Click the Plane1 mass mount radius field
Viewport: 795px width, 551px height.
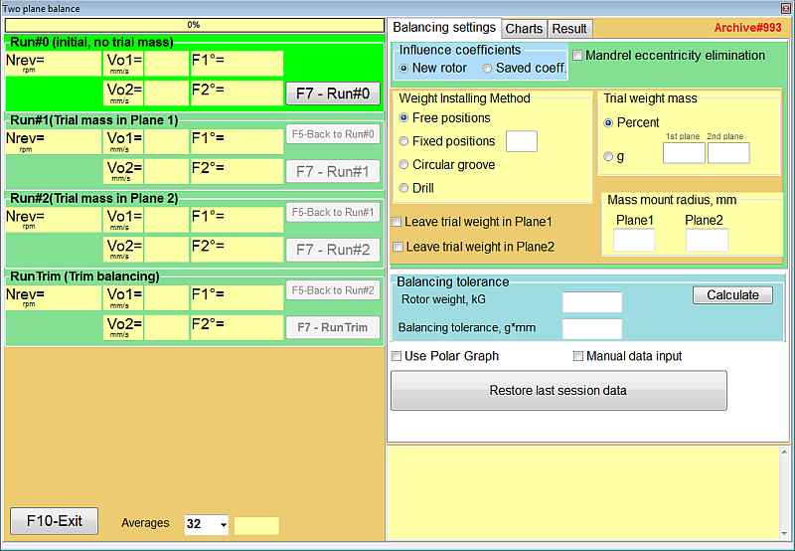(634, 240)
